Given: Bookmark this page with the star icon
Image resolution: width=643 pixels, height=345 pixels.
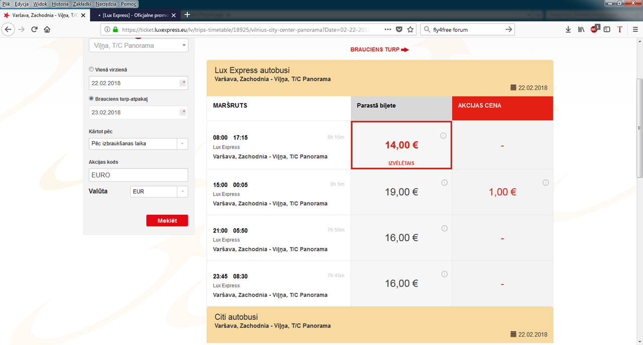Looking at the screenshot, I should point(410,30).
